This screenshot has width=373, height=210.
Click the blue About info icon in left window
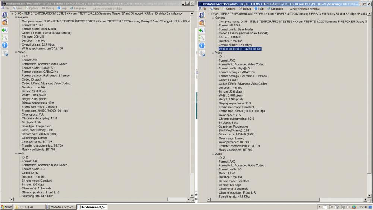point(5,45)
